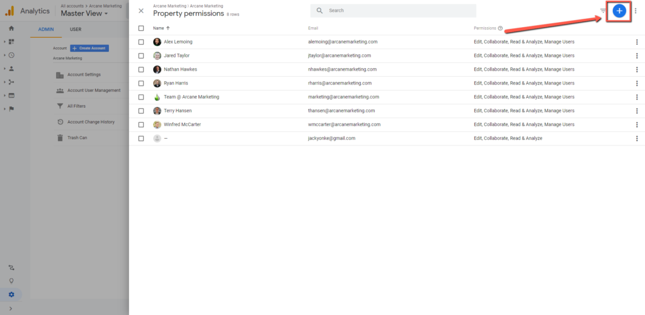
Task: Click the jackyonke@gmail.com email cell
Action: pos(331,139)
